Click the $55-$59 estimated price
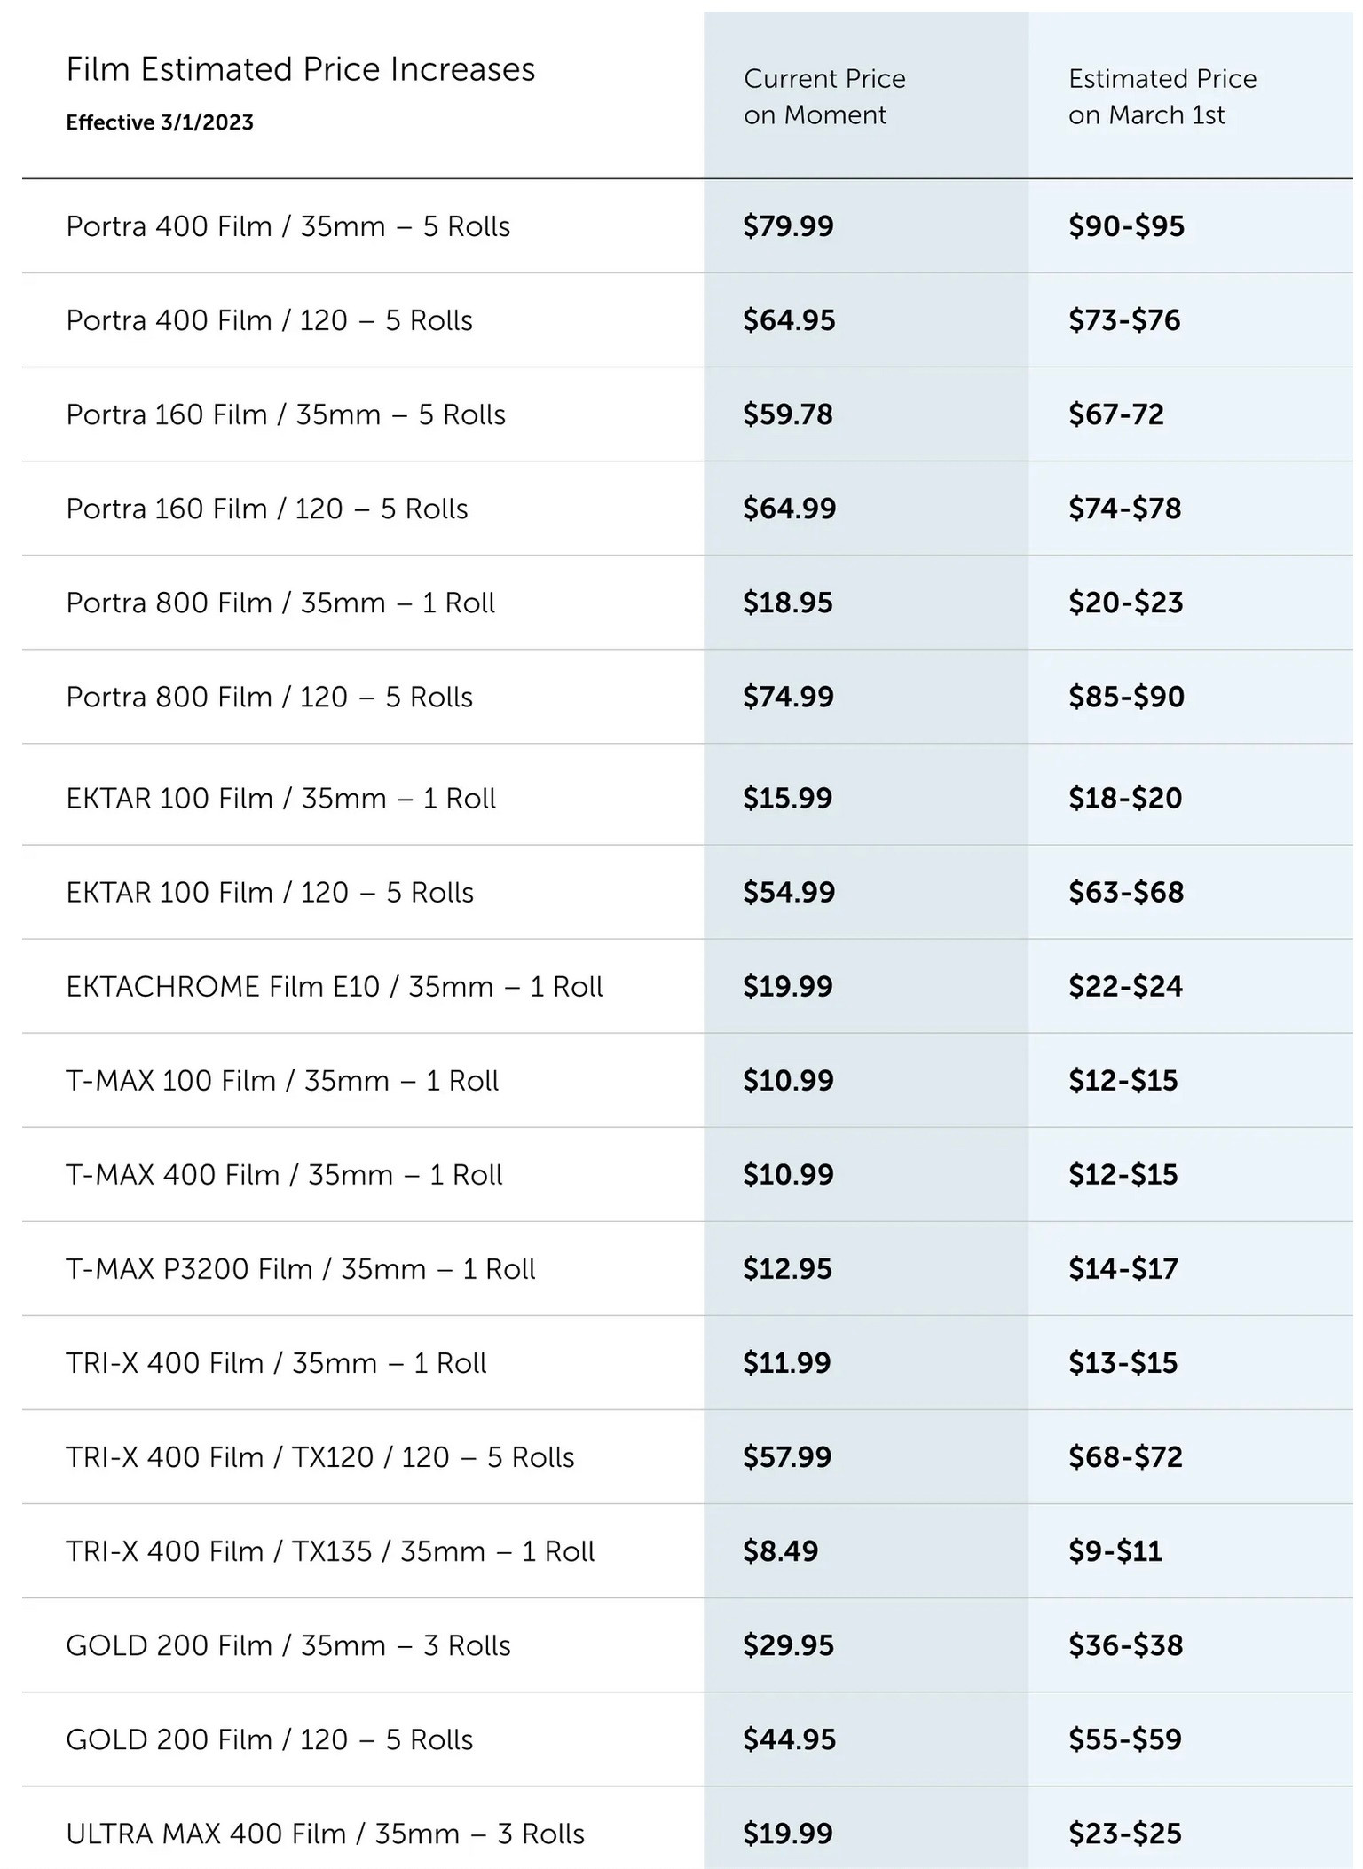This screenshot has width=1363, height=1869. (1124, 1739)
